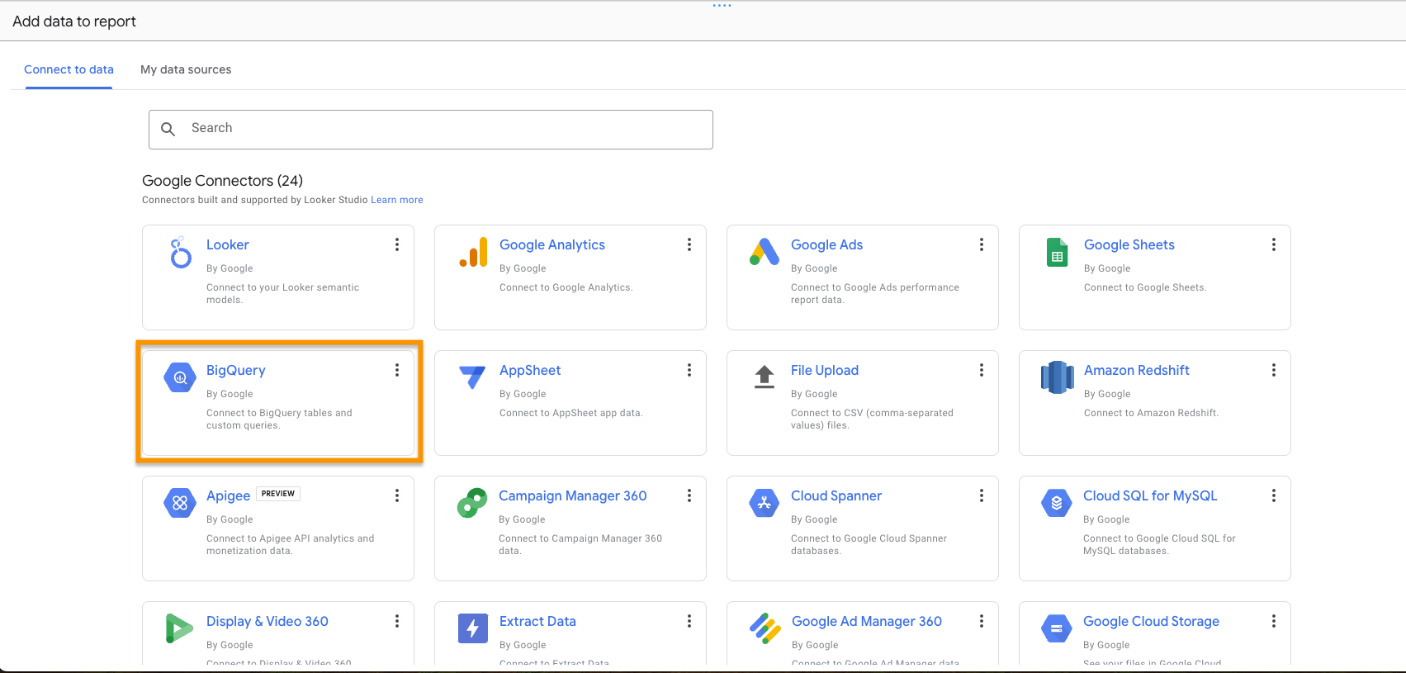The width and height of the screenshot is (1406, 673).
Task: Click the Apigee hexagon icon
Action: coord(180,503)
